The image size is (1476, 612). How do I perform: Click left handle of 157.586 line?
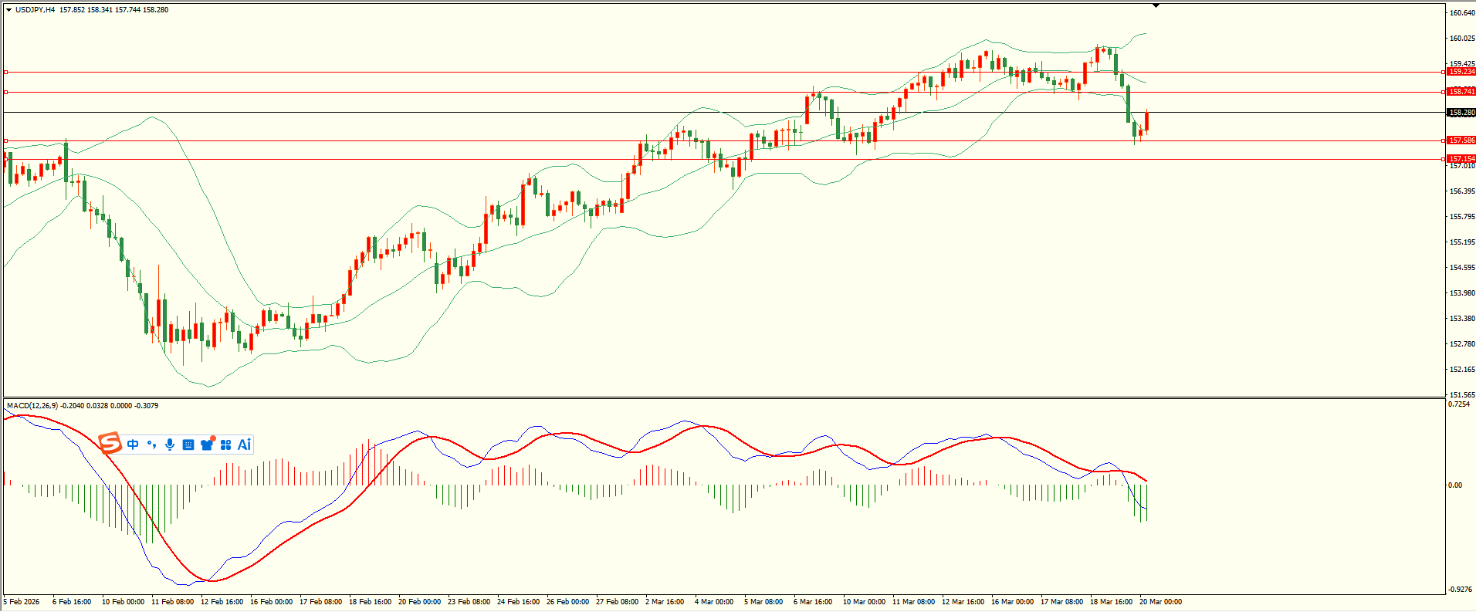[x=6, y=140]
